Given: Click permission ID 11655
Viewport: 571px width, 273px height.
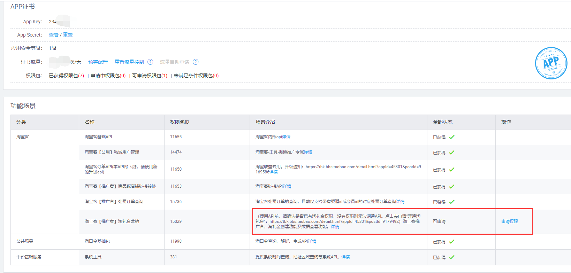Looking at the screenshot, I should [x=176, y=137].
